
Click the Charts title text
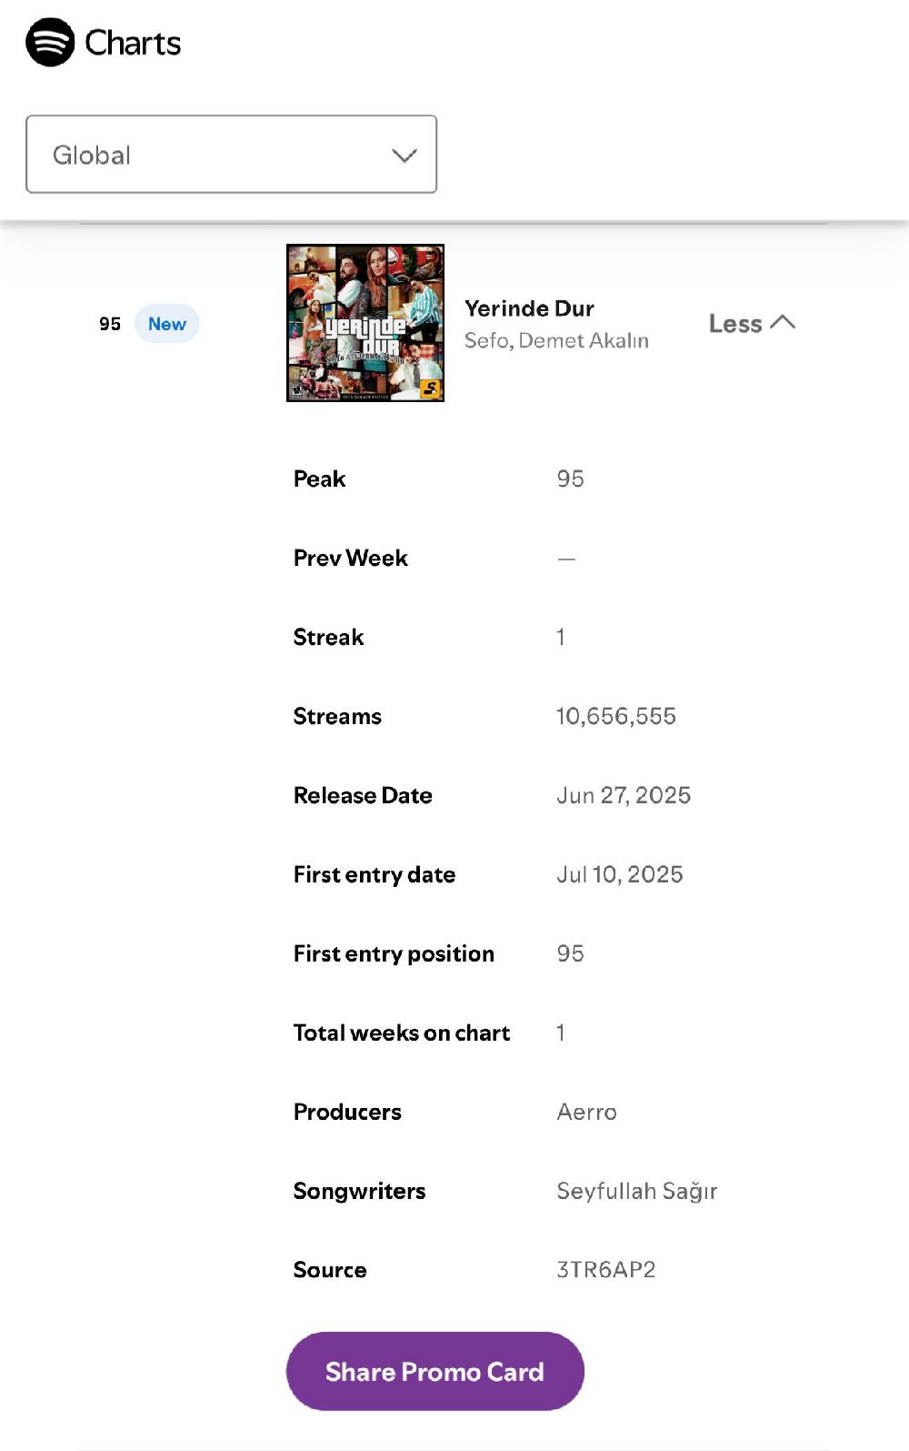click(133, 43)
